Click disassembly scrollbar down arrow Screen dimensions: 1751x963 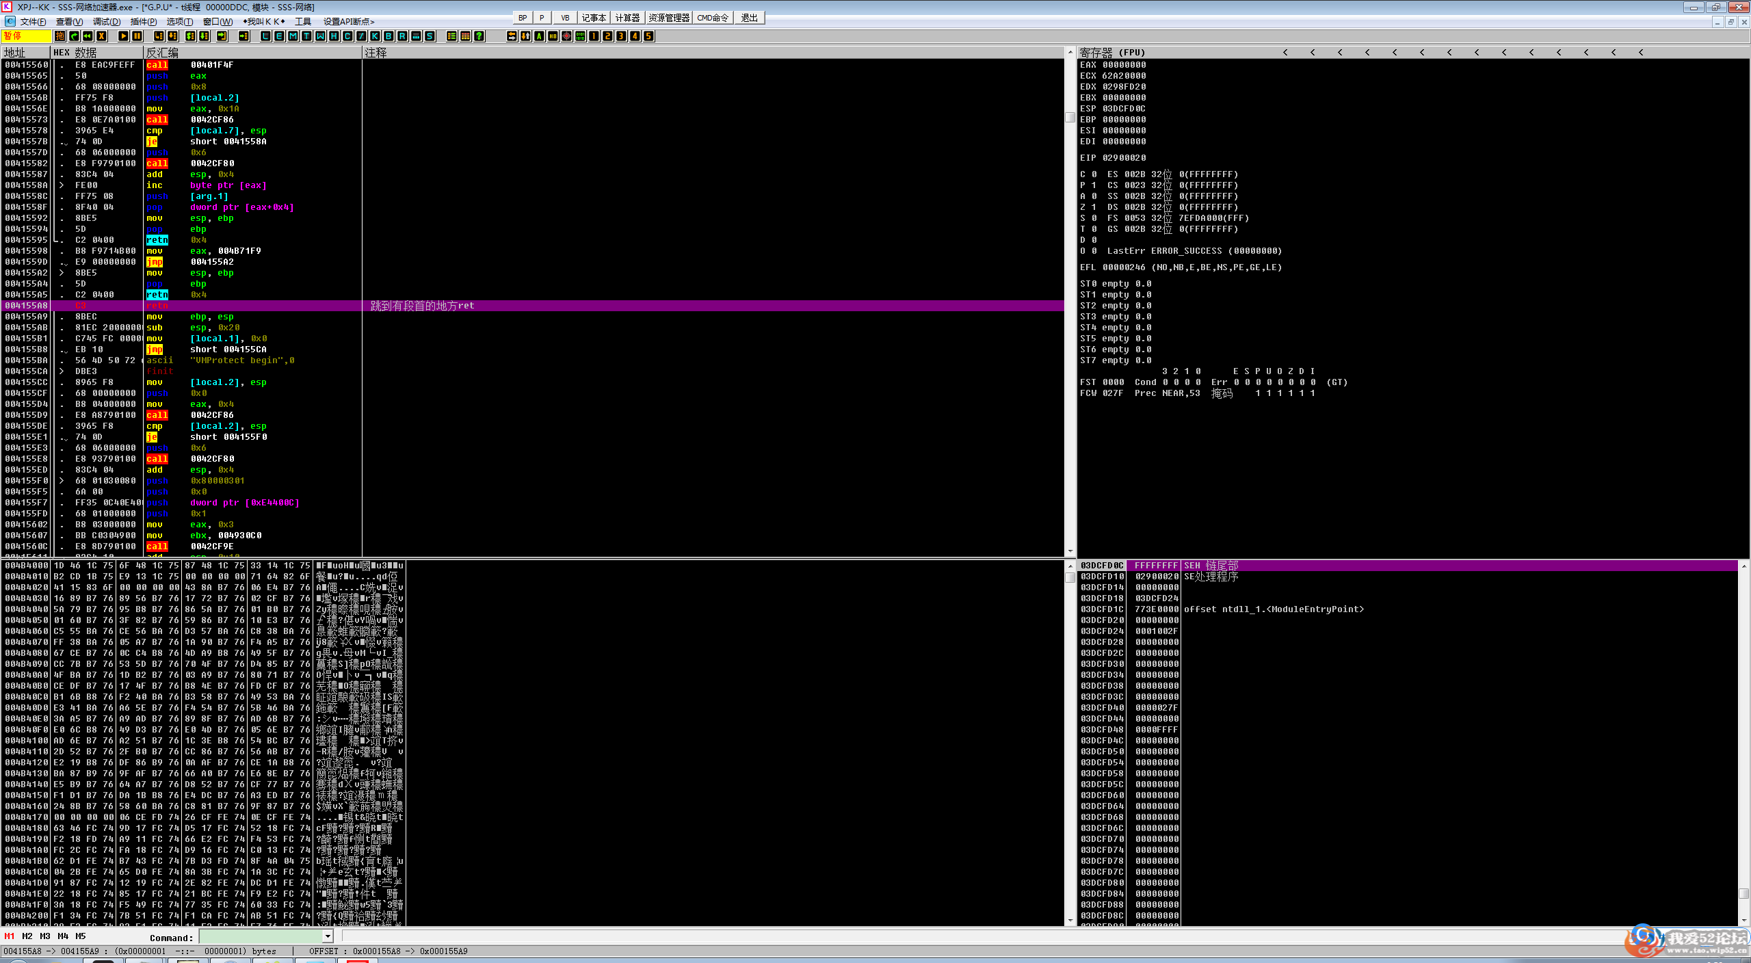tap(1070, 551)
